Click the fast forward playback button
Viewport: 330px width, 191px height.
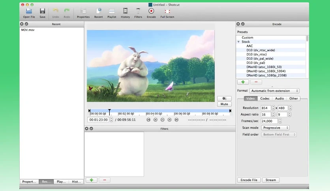169,120
